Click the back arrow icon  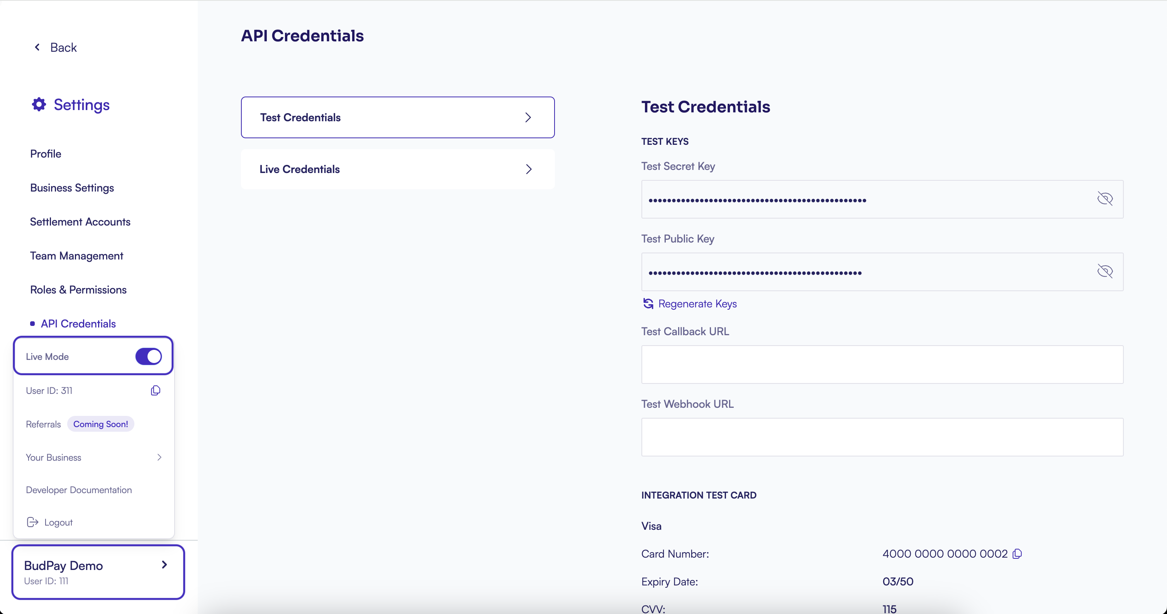tap(37, 47)
